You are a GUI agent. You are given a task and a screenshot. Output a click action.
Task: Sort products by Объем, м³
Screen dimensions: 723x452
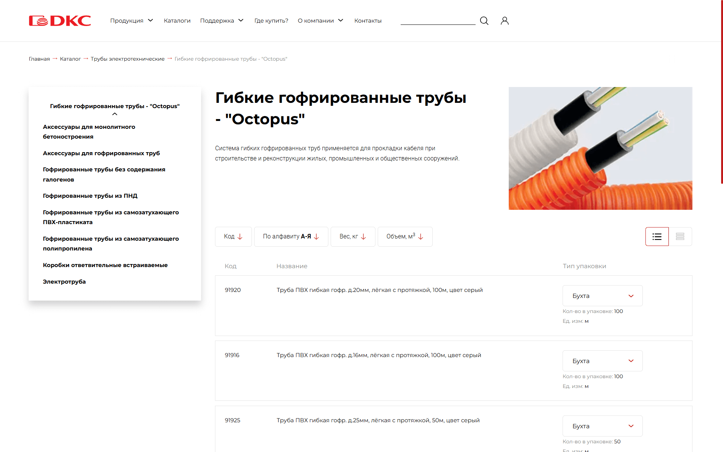pos(405,237)
